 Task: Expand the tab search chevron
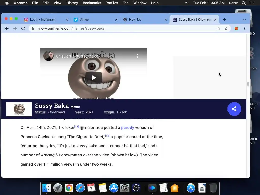point(245,20)
